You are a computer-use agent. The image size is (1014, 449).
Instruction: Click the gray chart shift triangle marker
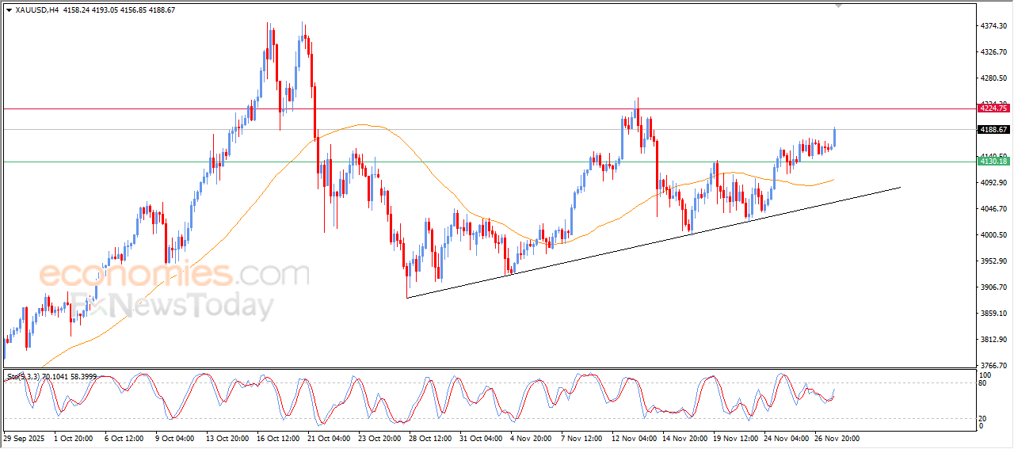tap(839, 6)
